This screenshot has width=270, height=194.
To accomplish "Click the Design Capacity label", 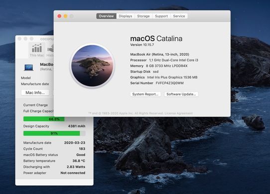I will [36, 126].
